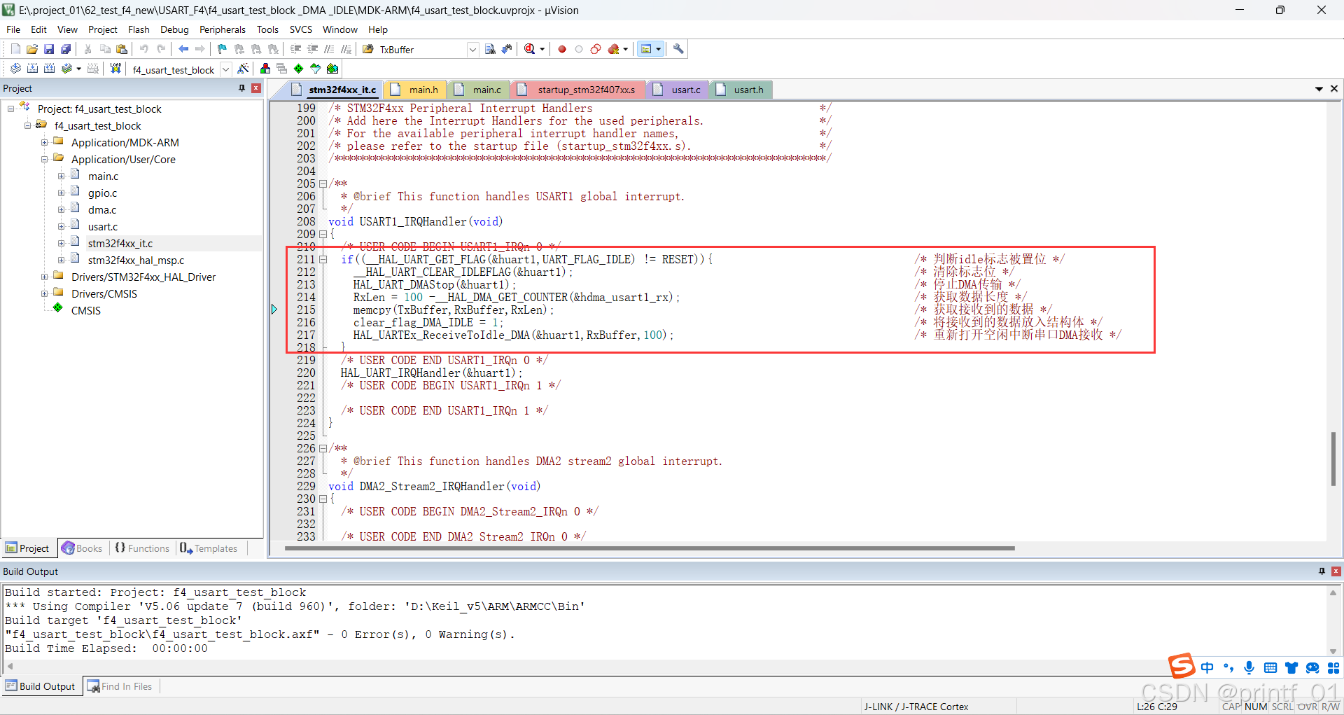Toggle Sogou input Chinese/English mode
This screenshot has width=1344, height=715.
(x=1207, y=667)
